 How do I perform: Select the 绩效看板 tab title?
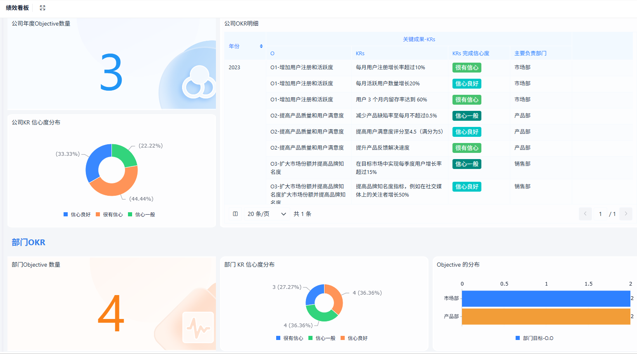coord(17,7)
